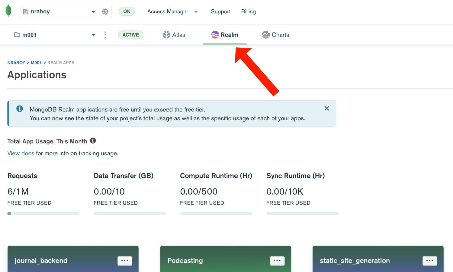453x272 pixels.
Task: Go to Billing page
Action: coord(248,11)
